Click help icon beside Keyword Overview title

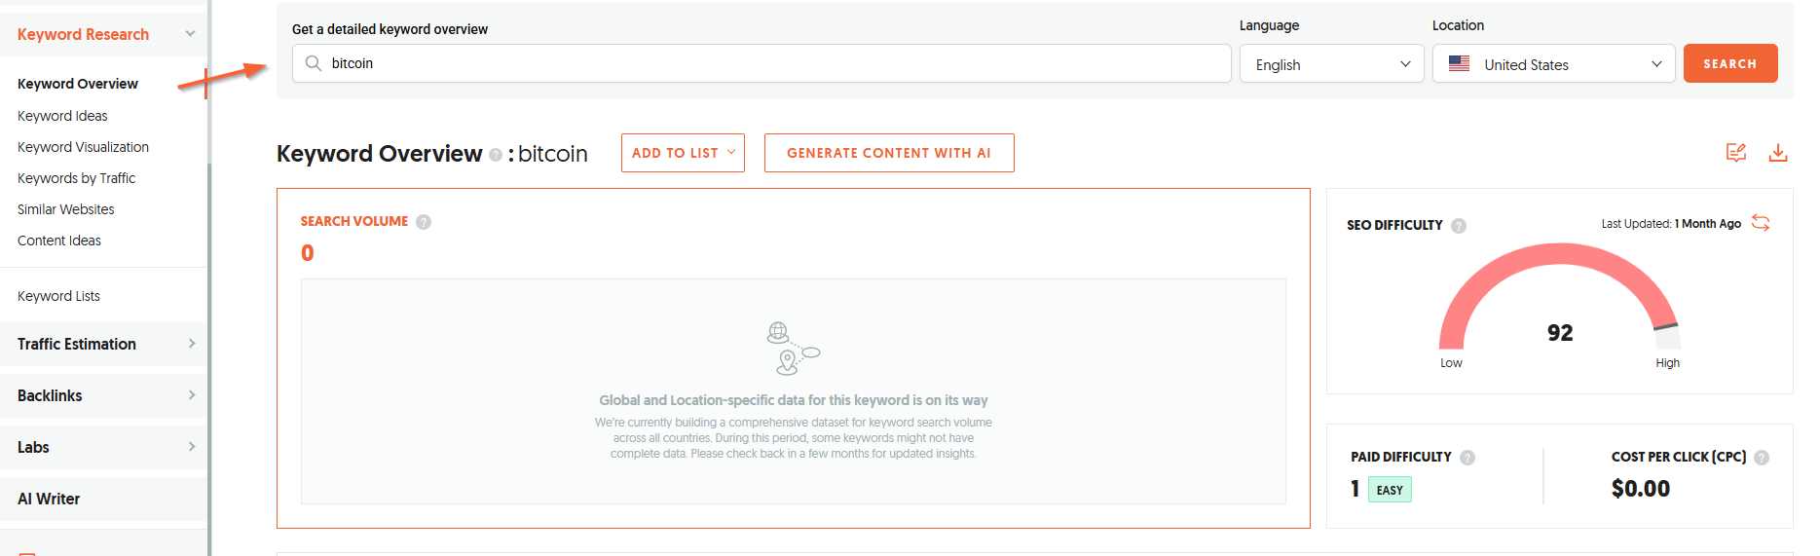(x=496, y=155)
